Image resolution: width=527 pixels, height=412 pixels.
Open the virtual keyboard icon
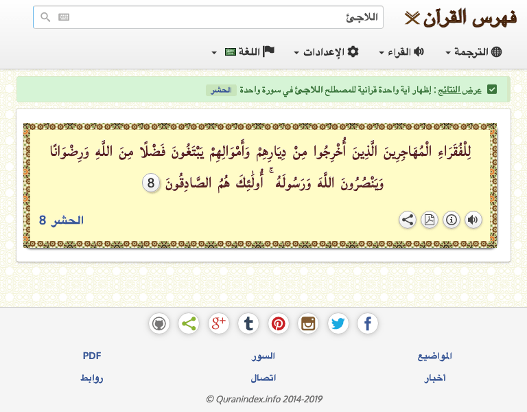64,16
